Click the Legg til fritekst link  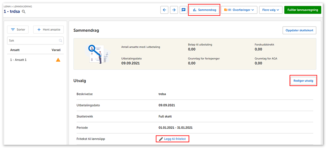(x=173, y=139)
